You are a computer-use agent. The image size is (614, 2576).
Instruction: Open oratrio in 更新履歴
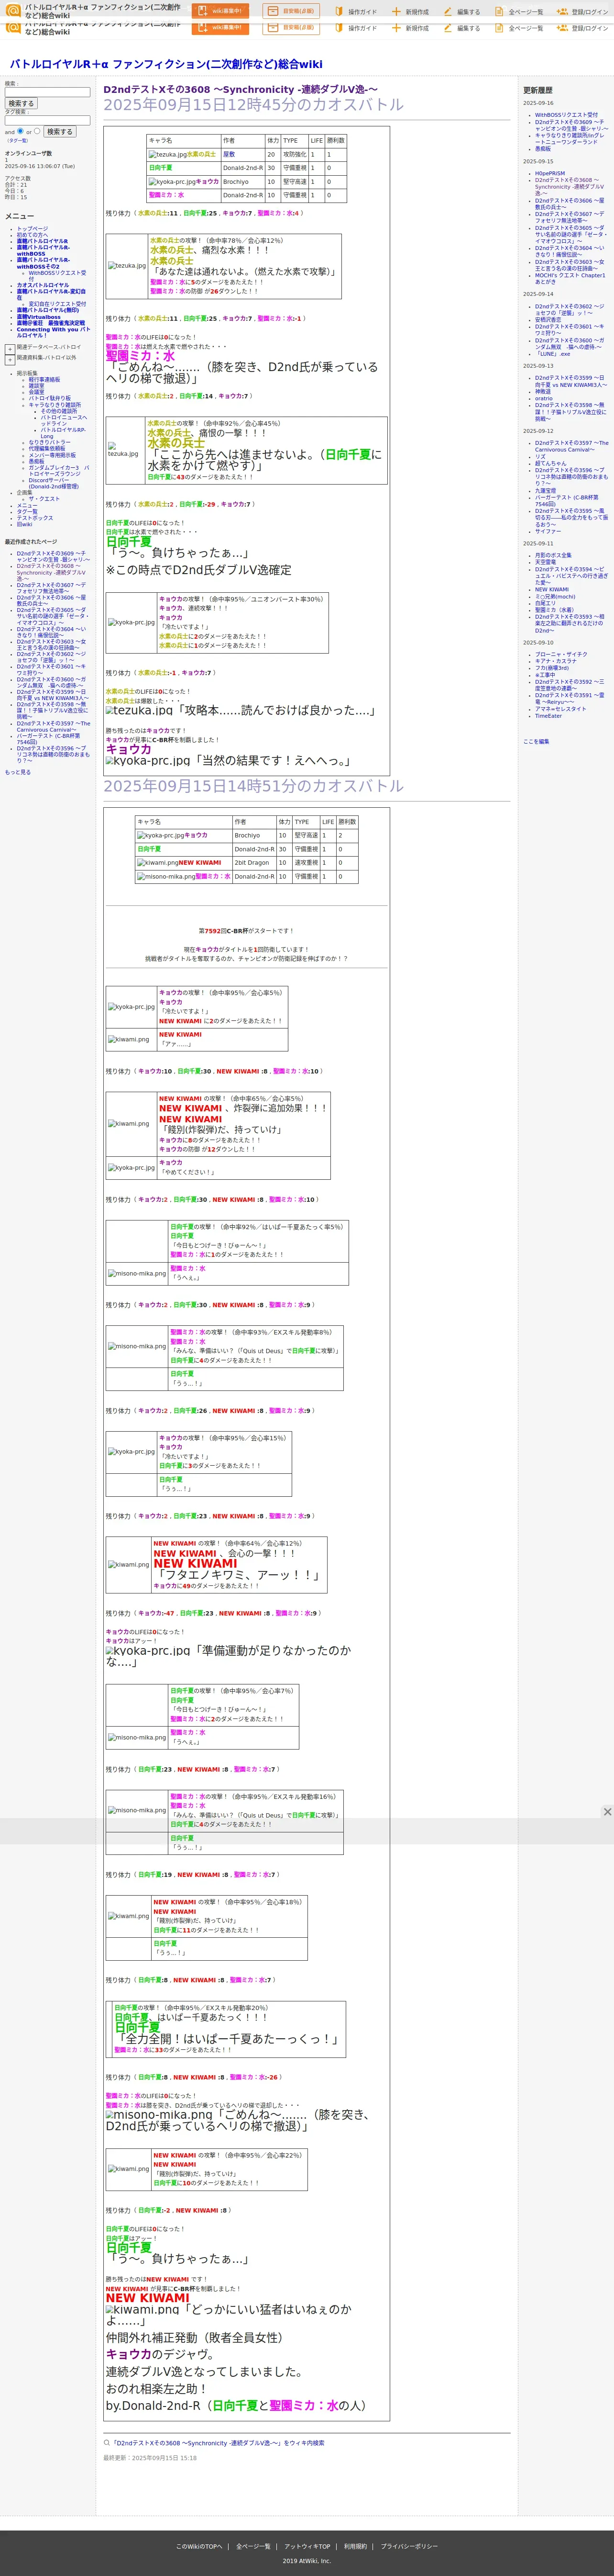tap(543, 398)
